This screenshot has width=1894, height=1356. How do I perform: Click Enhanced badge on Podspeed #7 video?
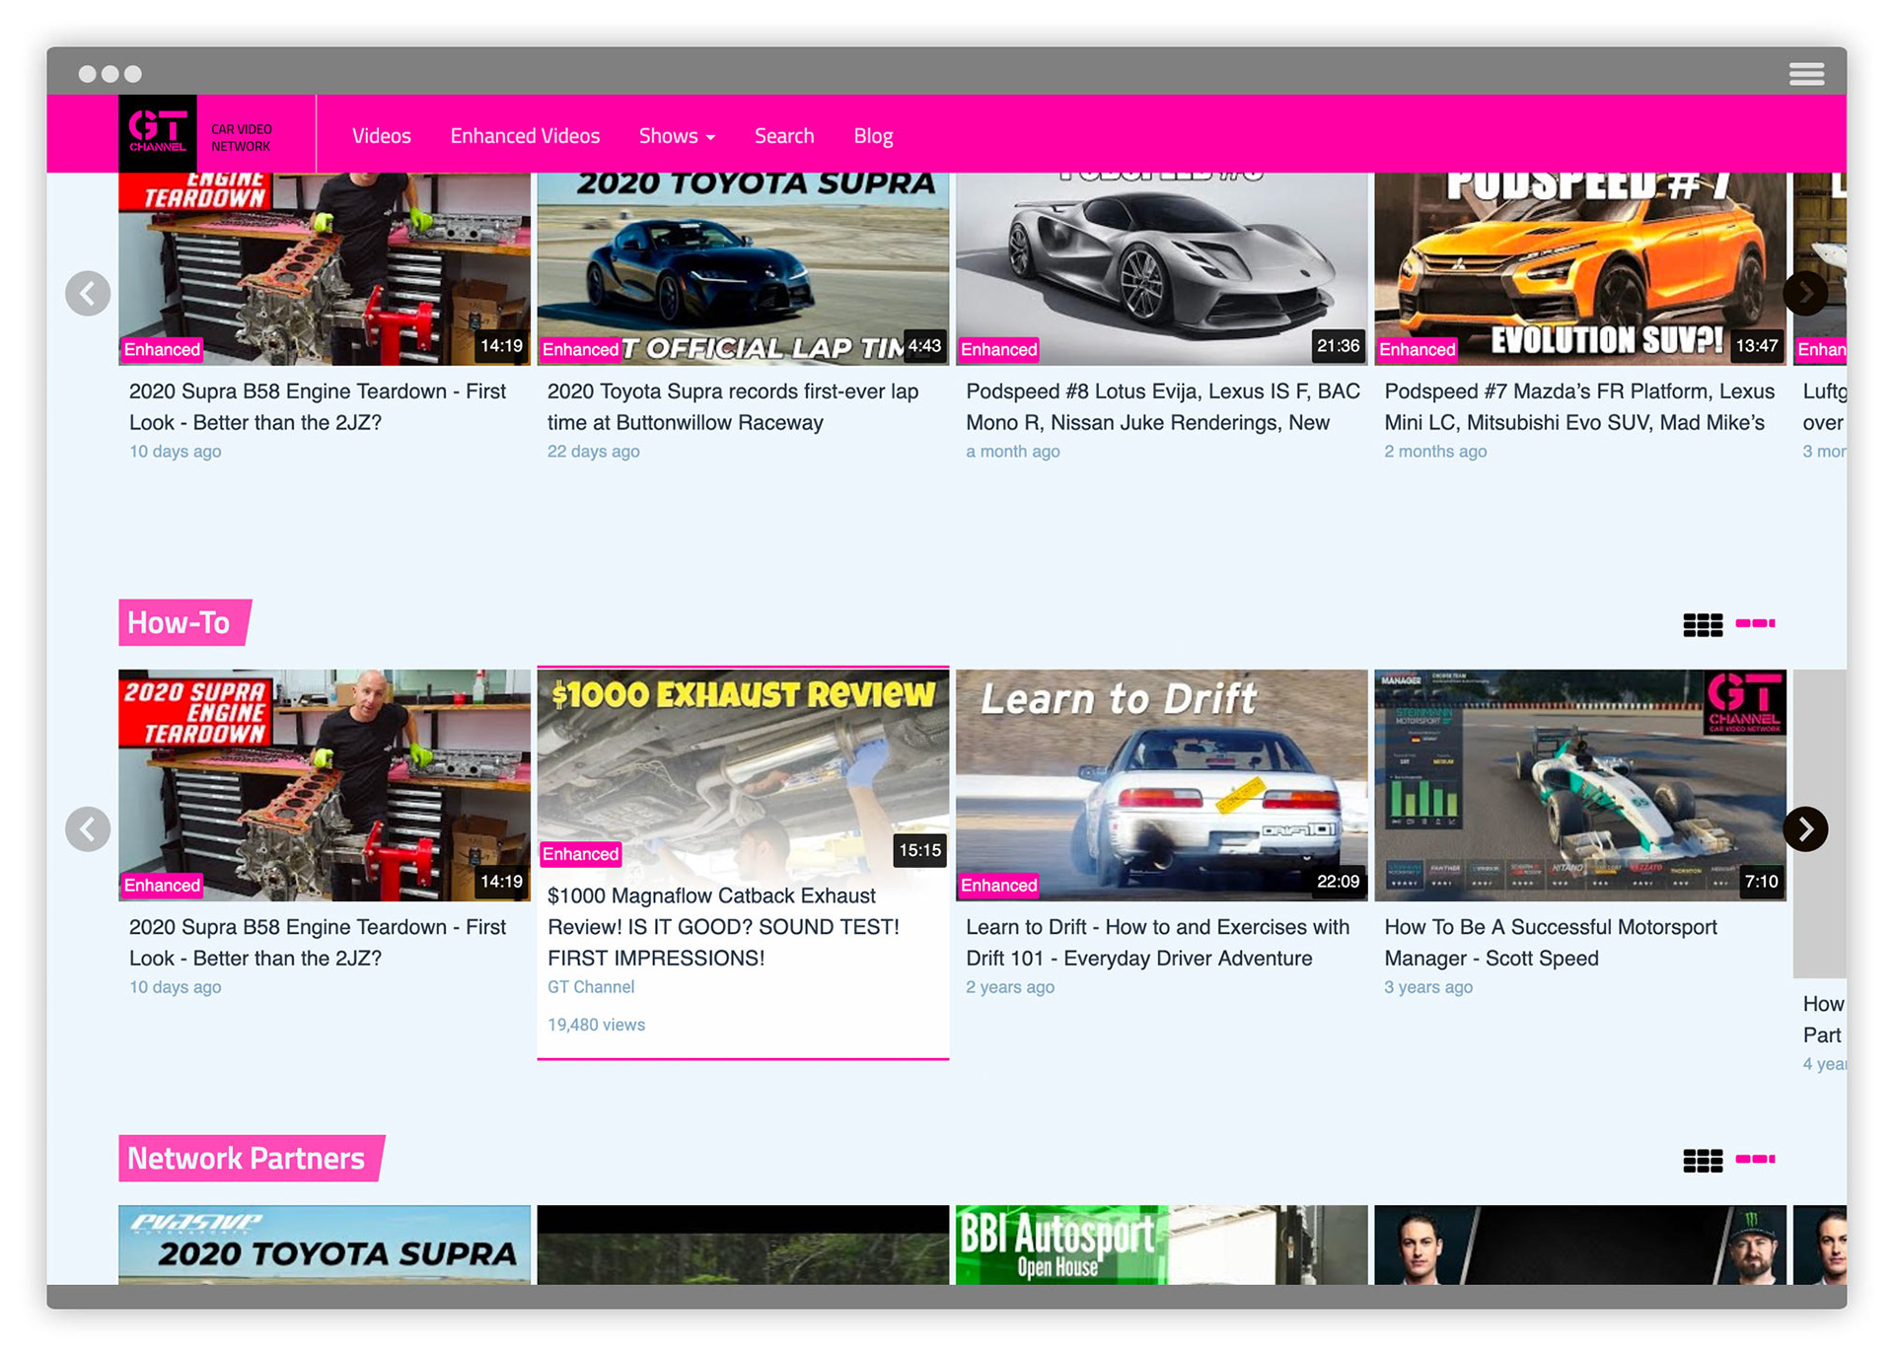point(1417,349)
